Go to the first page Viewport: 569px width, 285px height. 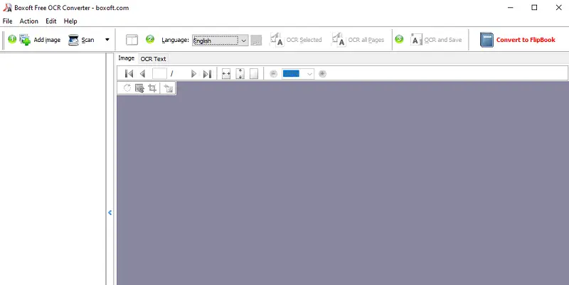(x=129, y=73)
